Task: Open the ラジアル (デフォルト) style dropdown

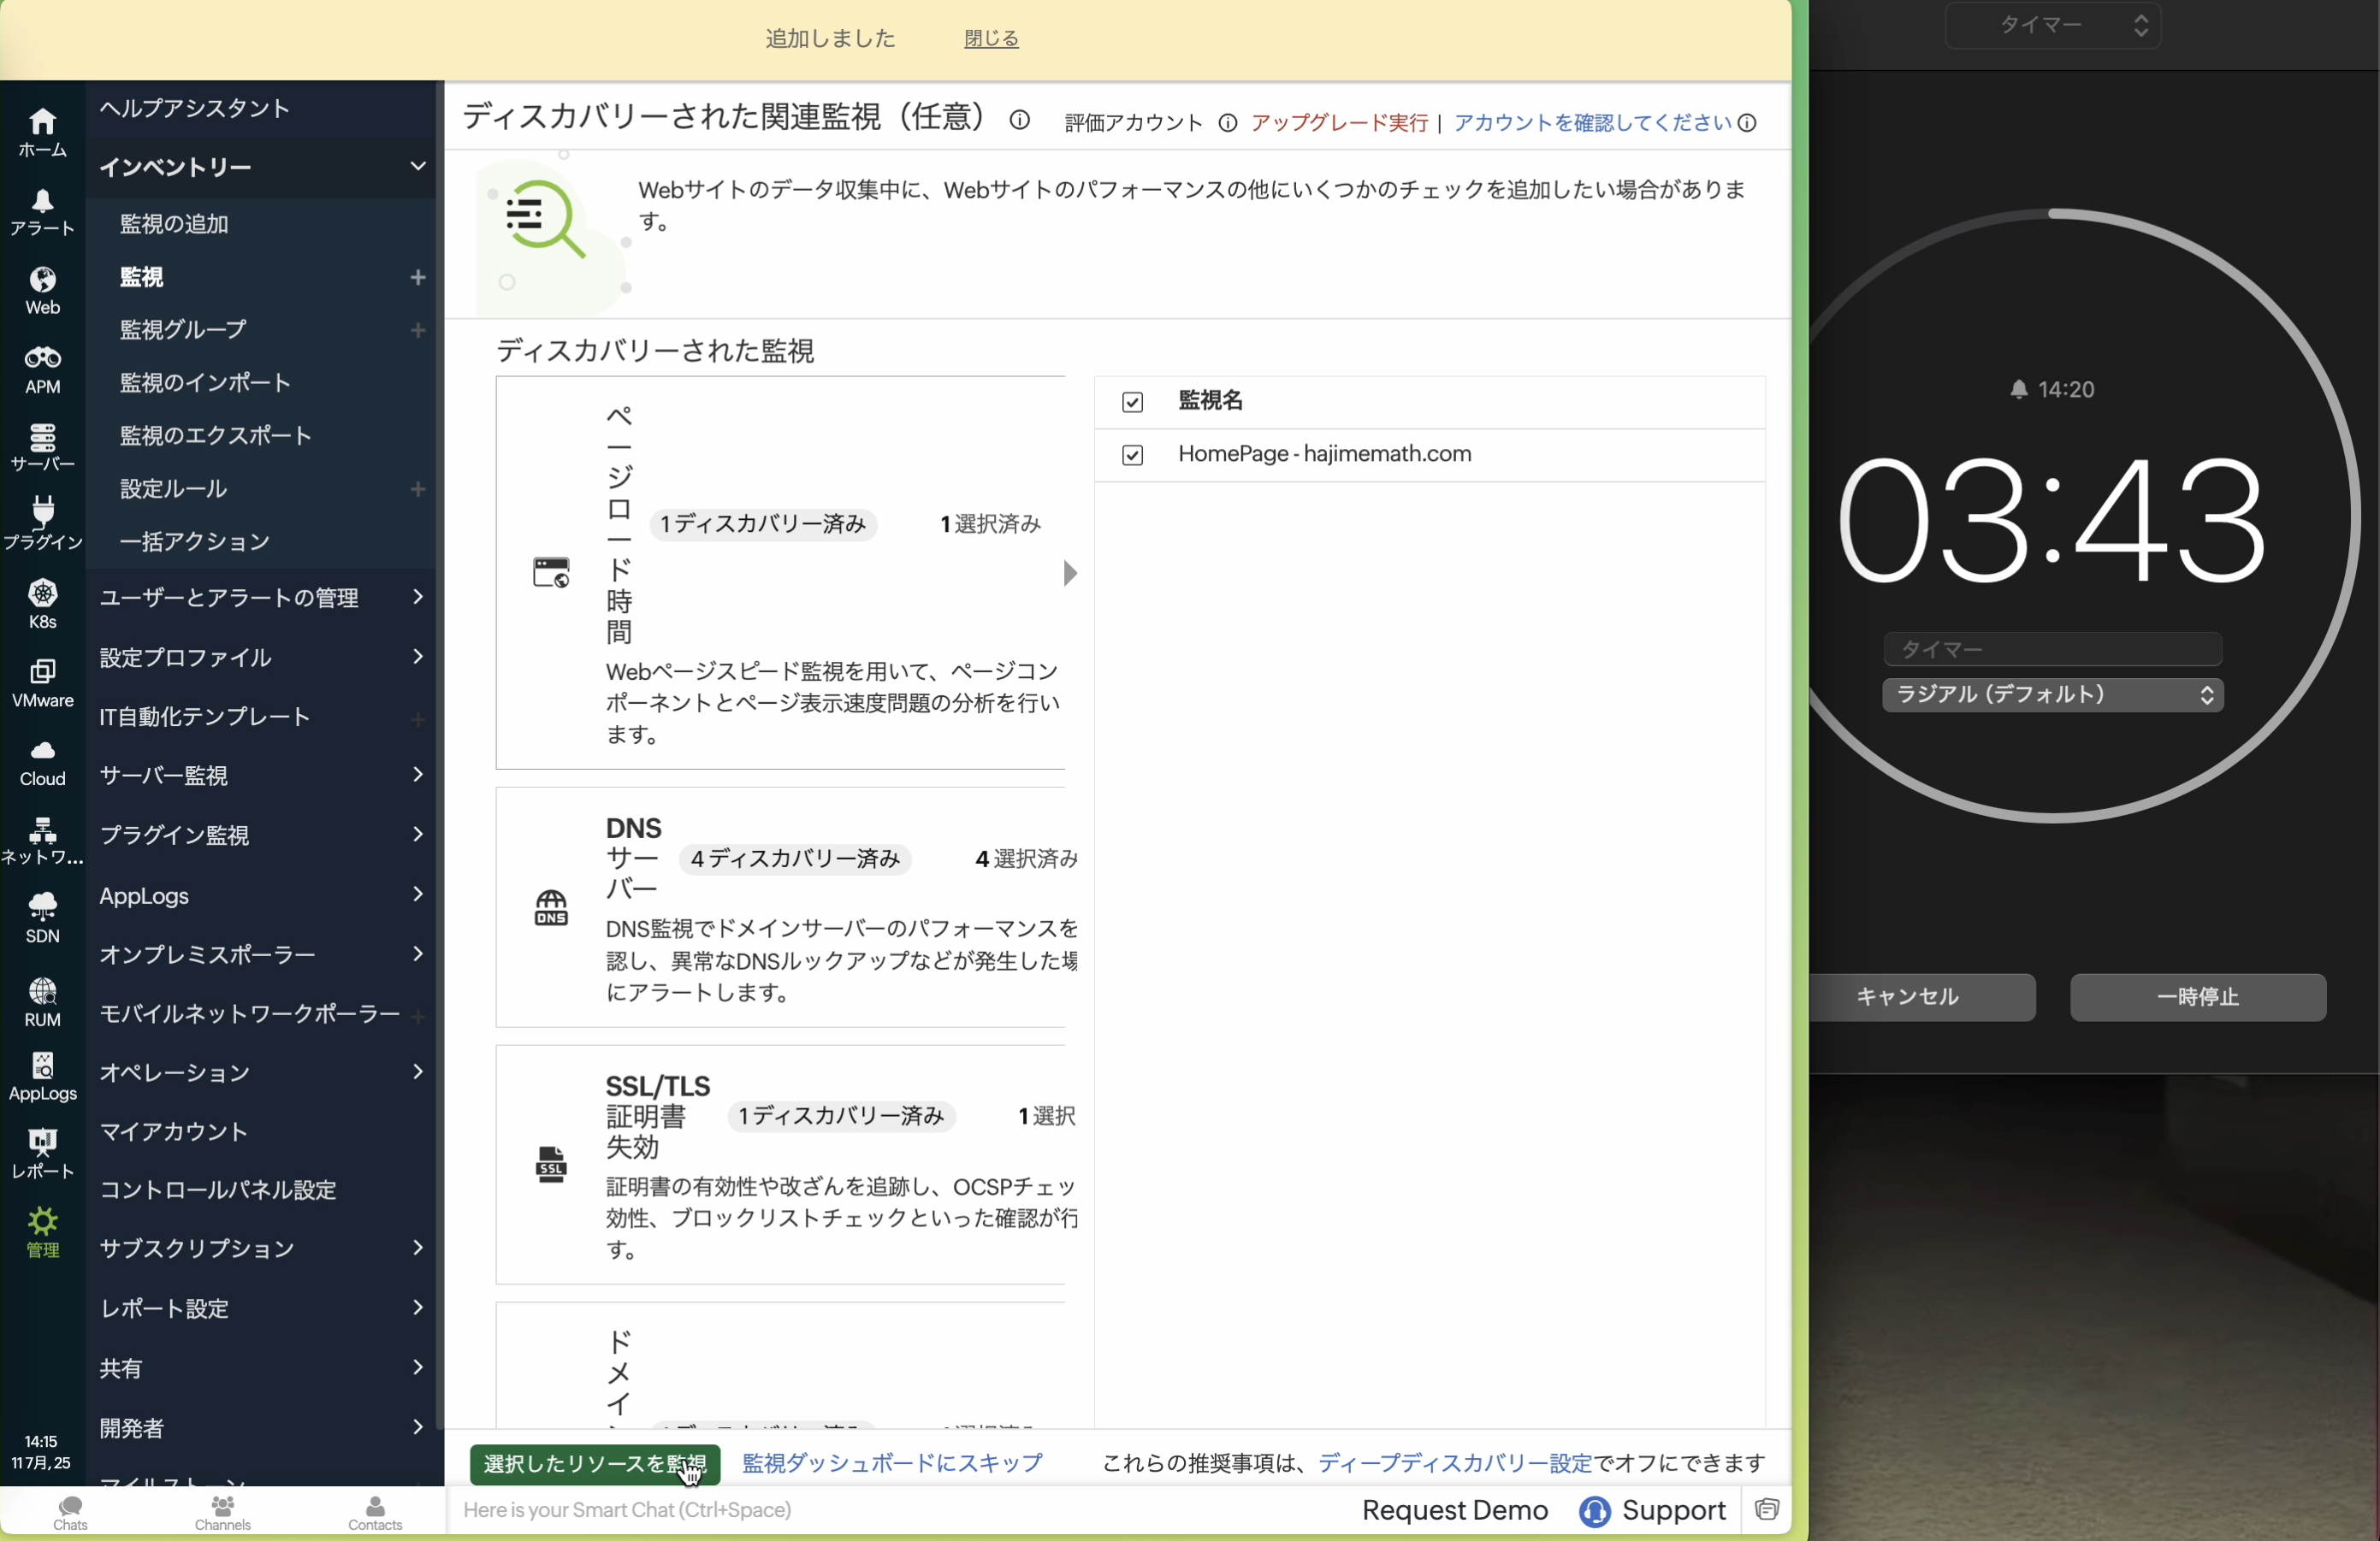Action: coord(2052,694)
